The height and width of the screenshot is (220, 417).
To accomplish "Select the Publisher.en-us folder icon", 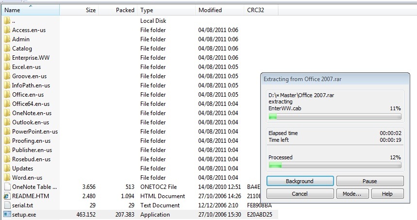I will tap(7, 150).
